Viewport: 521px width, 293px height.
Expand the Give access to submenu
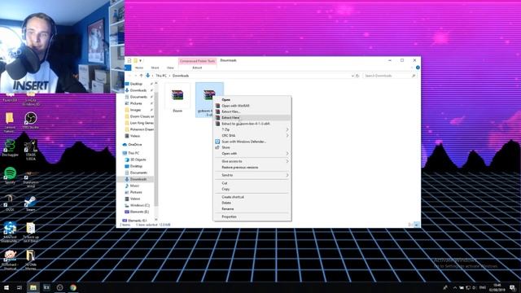(x=252, y=161)
